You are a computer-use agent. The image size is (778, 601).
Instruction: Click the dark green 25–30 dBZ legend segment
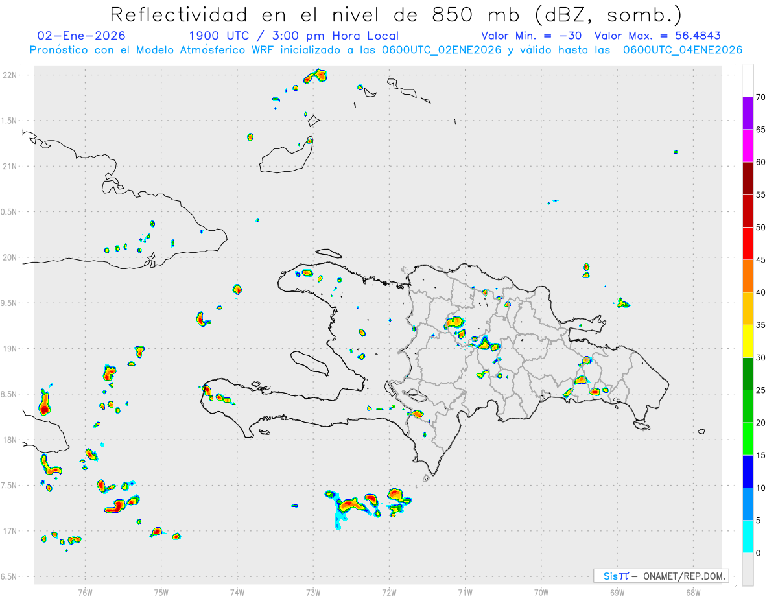748,374
